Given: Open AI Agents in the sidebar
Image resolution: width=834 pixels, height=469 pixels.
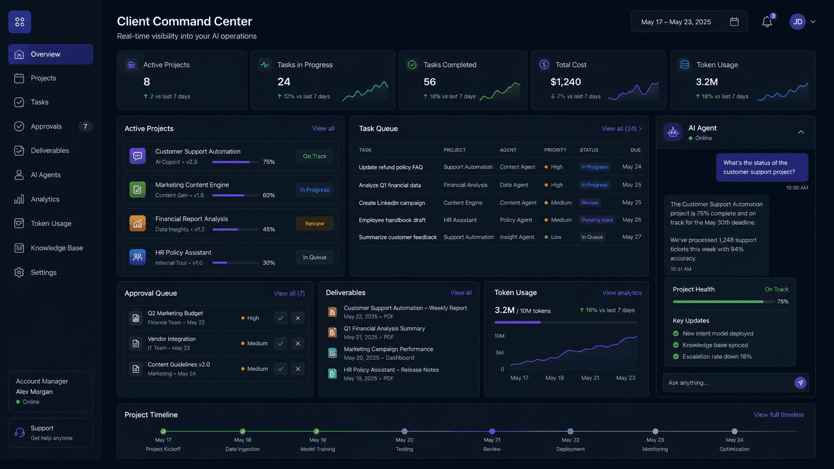Looking at the screenshot, I should pos(50,175).
